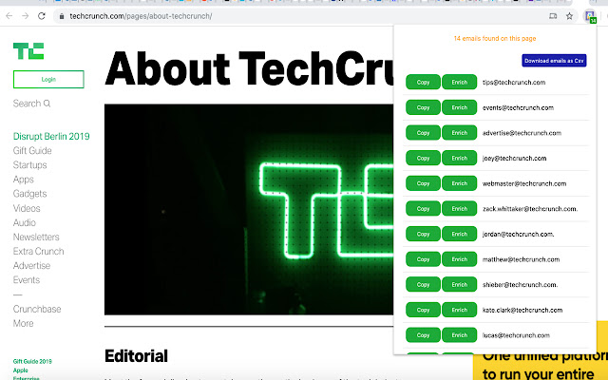The width and height of the screenshot is (608, 380).
Task: Enrich advertise@techcrunch.com email
Action: coord(460,133)
